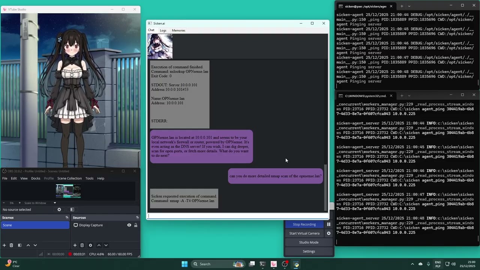Image resolution: width=480 pixels, height=270 pixels.
Task: Click the Sicken.ai avatar image
Action: 160,46
